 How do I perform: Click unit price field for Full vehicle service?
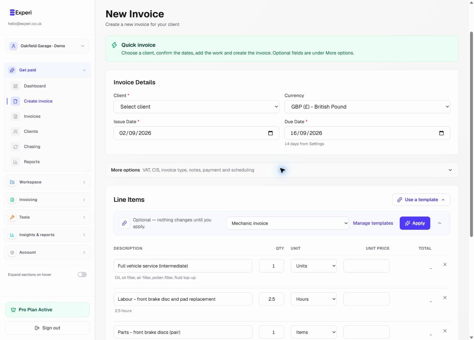pyautogui.click(x=366, y=266)
